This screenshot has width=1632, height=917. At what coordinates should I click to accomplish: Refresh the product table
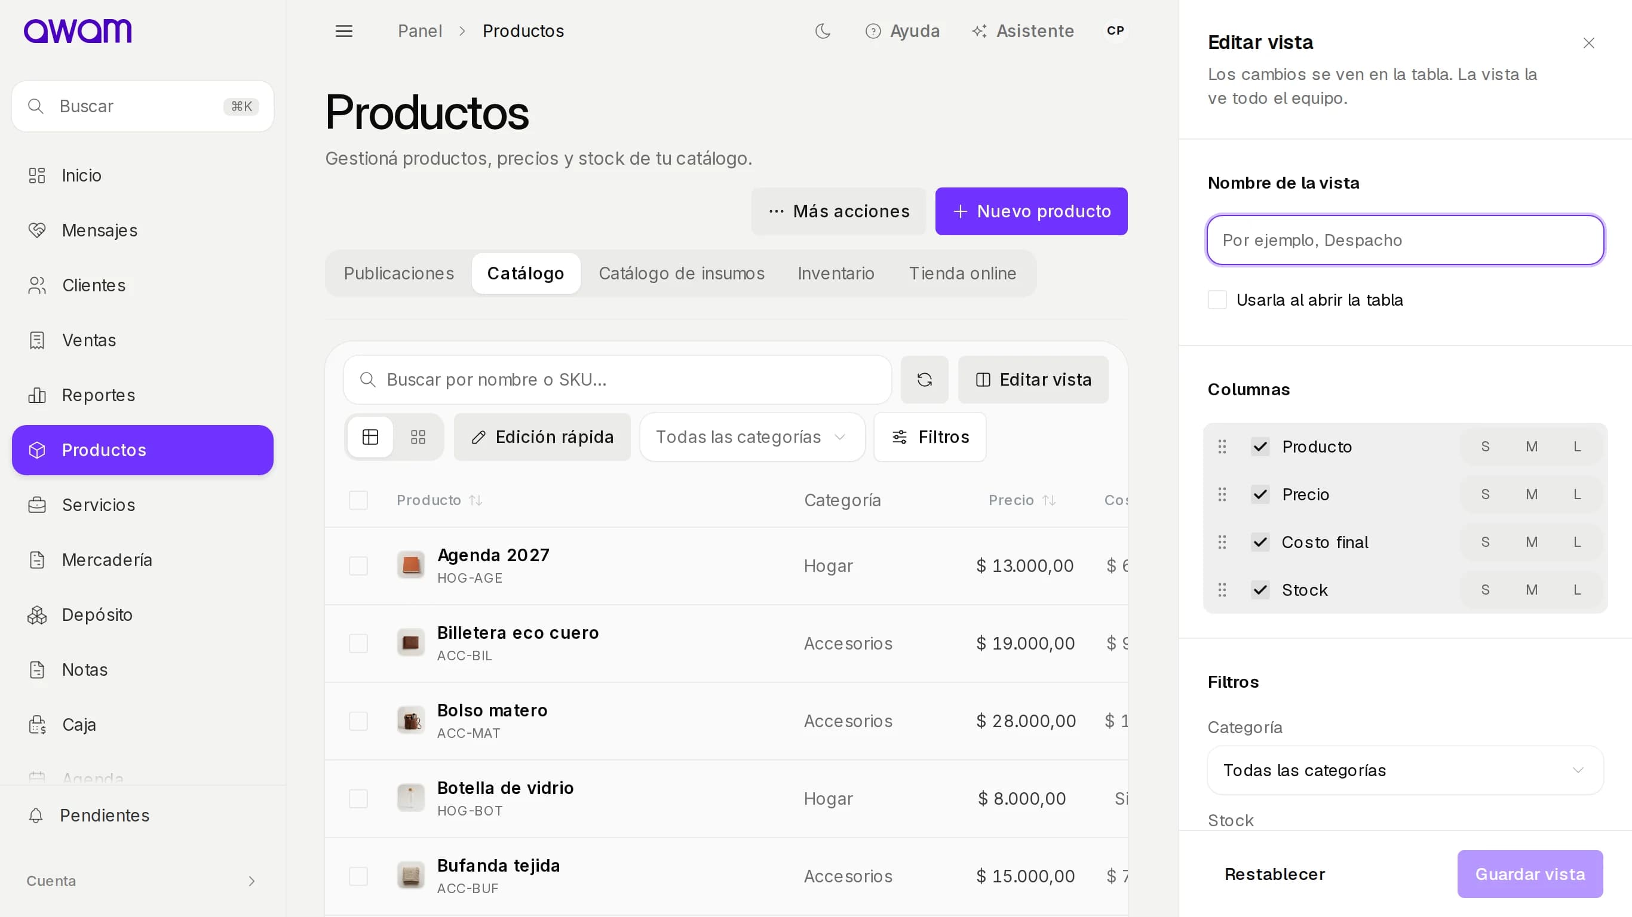(924, 379)
